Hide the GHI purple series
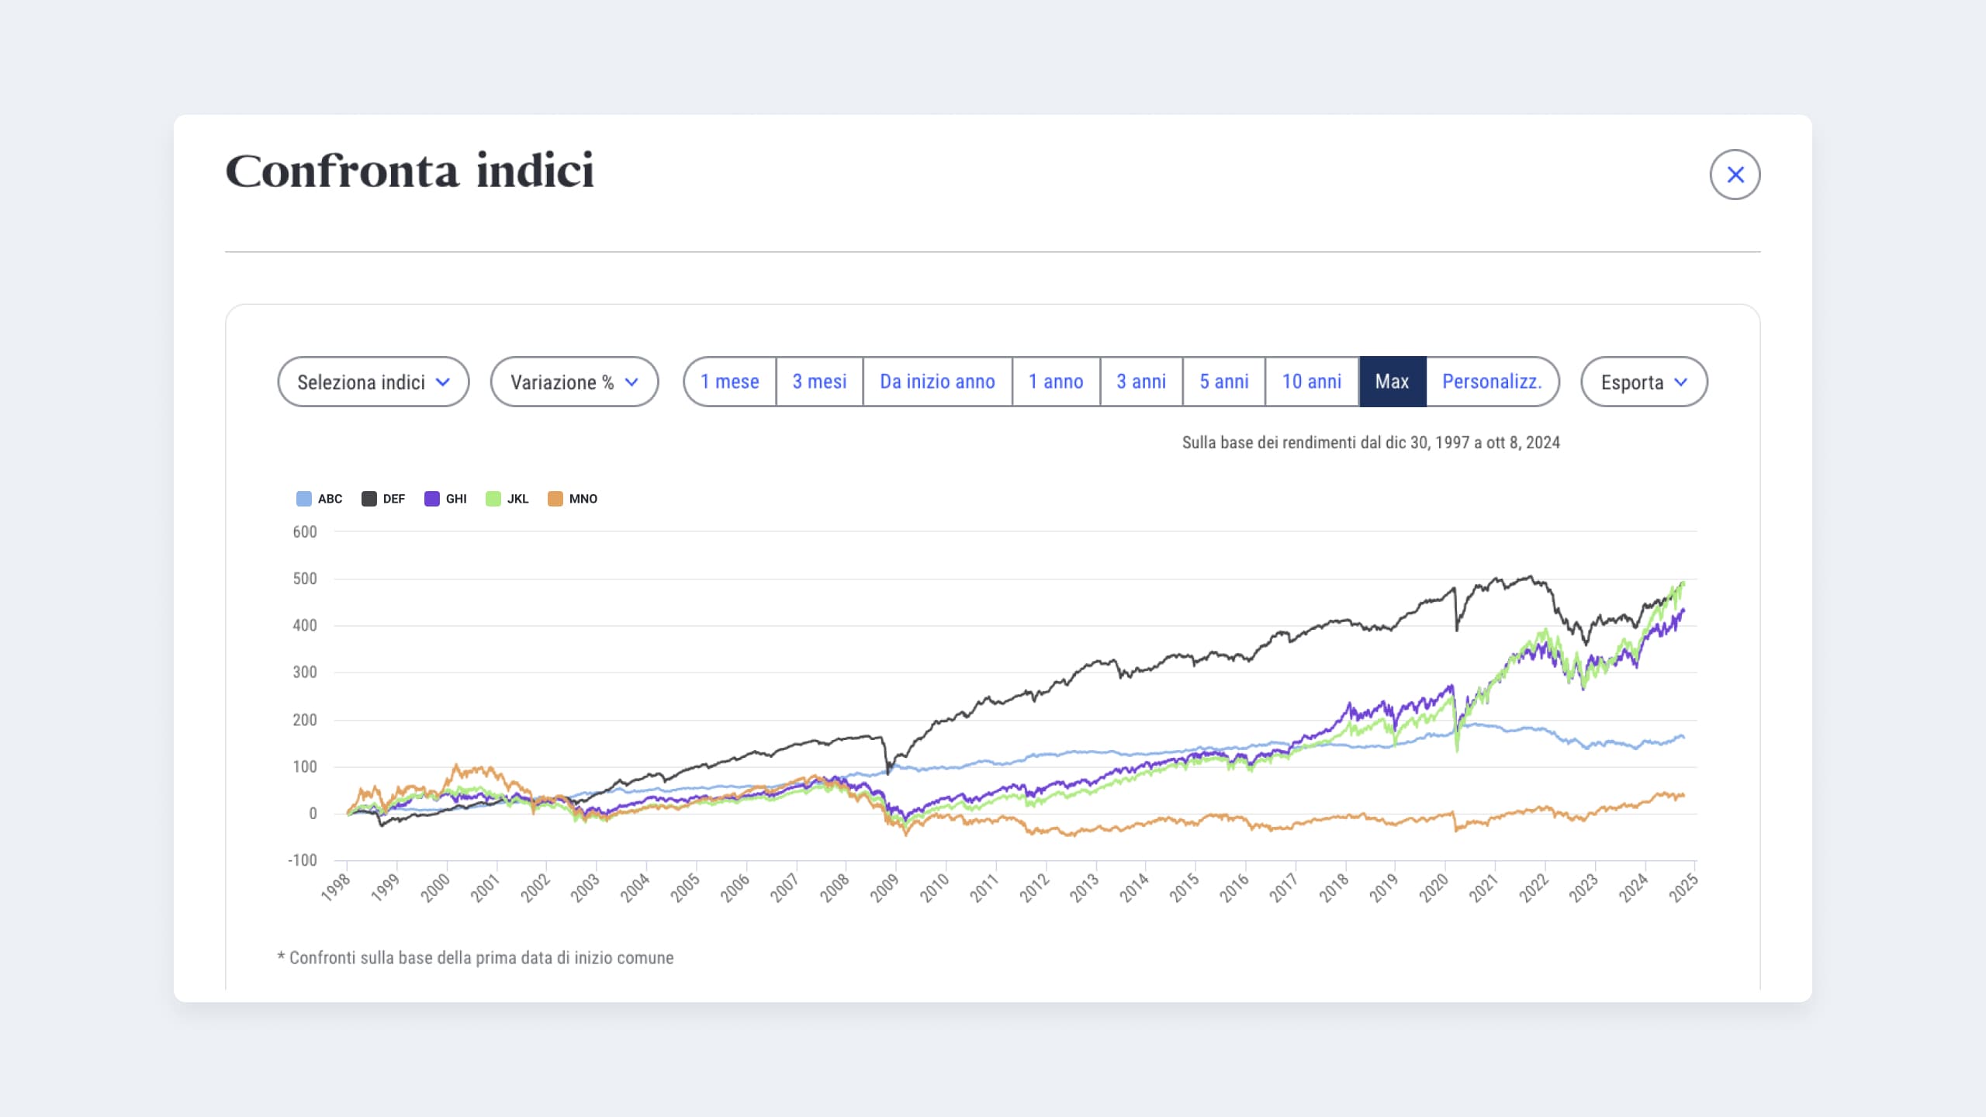The height and width of the screenshot is (1117, 1986). click(x=432, y=499)
